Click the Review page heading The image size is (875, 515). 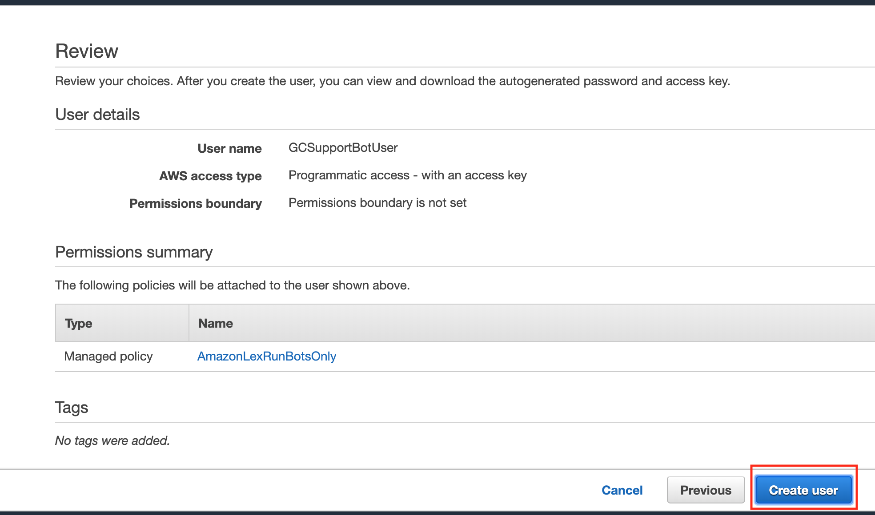(87, 51)
